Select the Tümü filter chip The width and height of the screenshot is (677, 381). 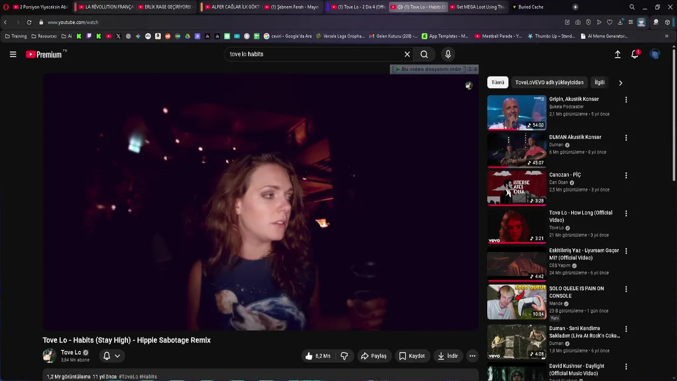(498, 83)
